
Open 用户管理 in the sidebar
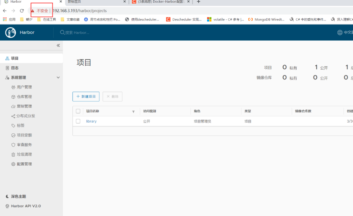point(24,87)
